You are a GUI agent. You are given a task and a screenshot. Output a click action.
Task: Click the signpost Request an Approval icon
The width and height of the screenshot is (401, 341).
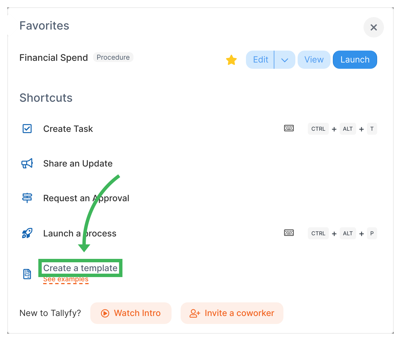(x=27, y=198)
